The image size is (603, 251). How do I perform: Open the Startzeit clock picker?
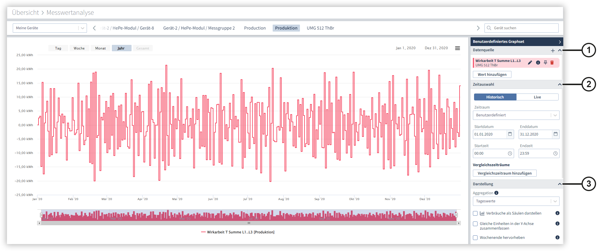click(x=510, y=153)
